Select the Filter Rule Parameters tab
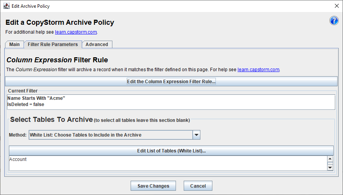The image size is (343, 195). point(53,44)
